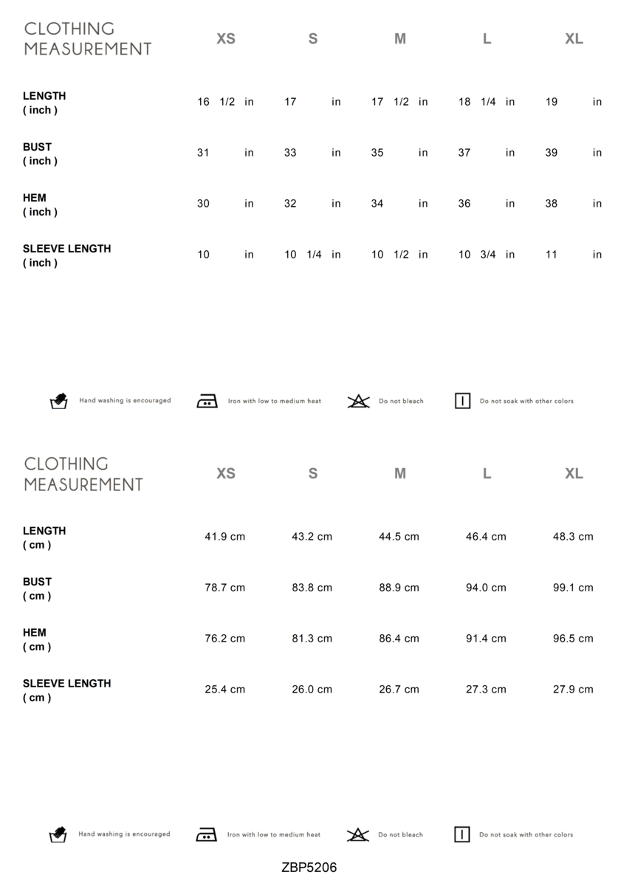Select the iron icon under the cm chart

(206, 835)
